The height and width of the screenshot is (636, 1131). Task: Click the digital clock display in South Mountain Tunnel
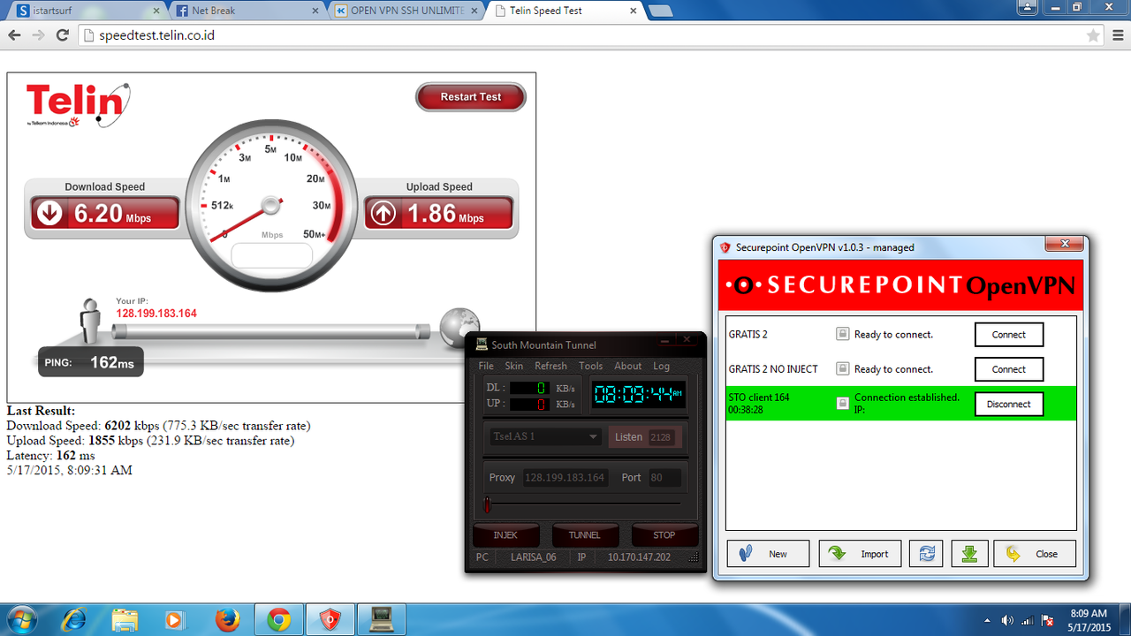click(638, 395)
